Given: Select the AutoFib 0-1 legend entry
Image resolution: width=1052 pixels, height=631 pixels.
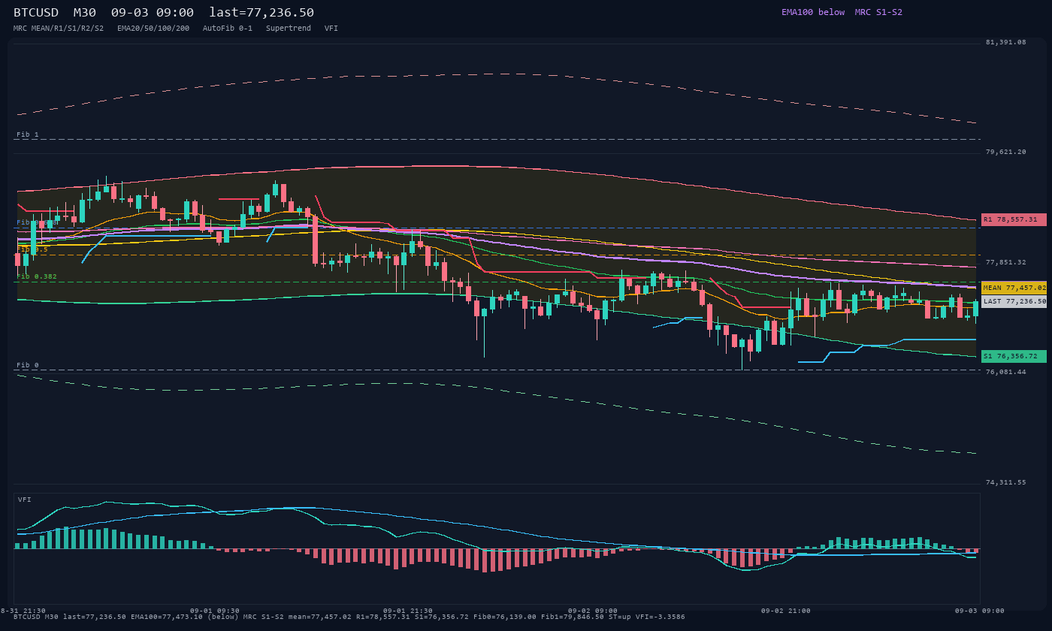Looking at the screenshot, I should point(228,29).
